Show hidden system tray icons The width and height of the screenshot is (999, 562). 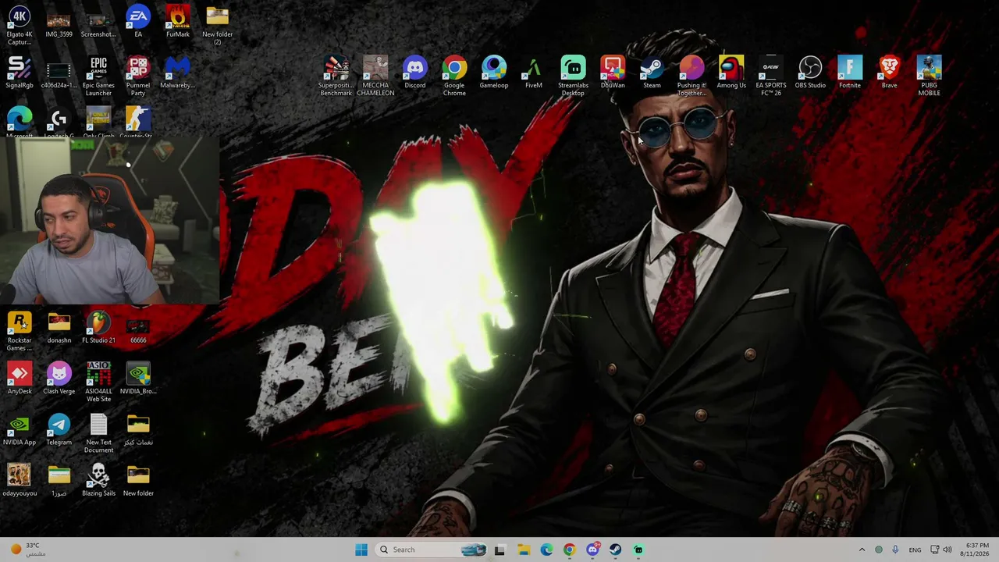point(862,550)
